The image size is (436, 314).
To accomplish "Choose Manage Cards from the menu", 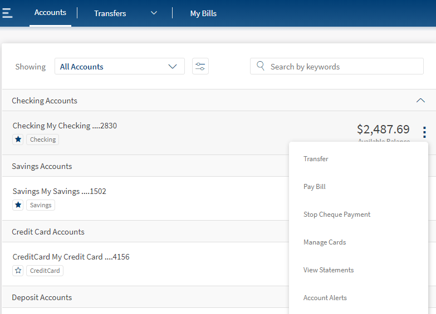I will [x=325, y=242].
